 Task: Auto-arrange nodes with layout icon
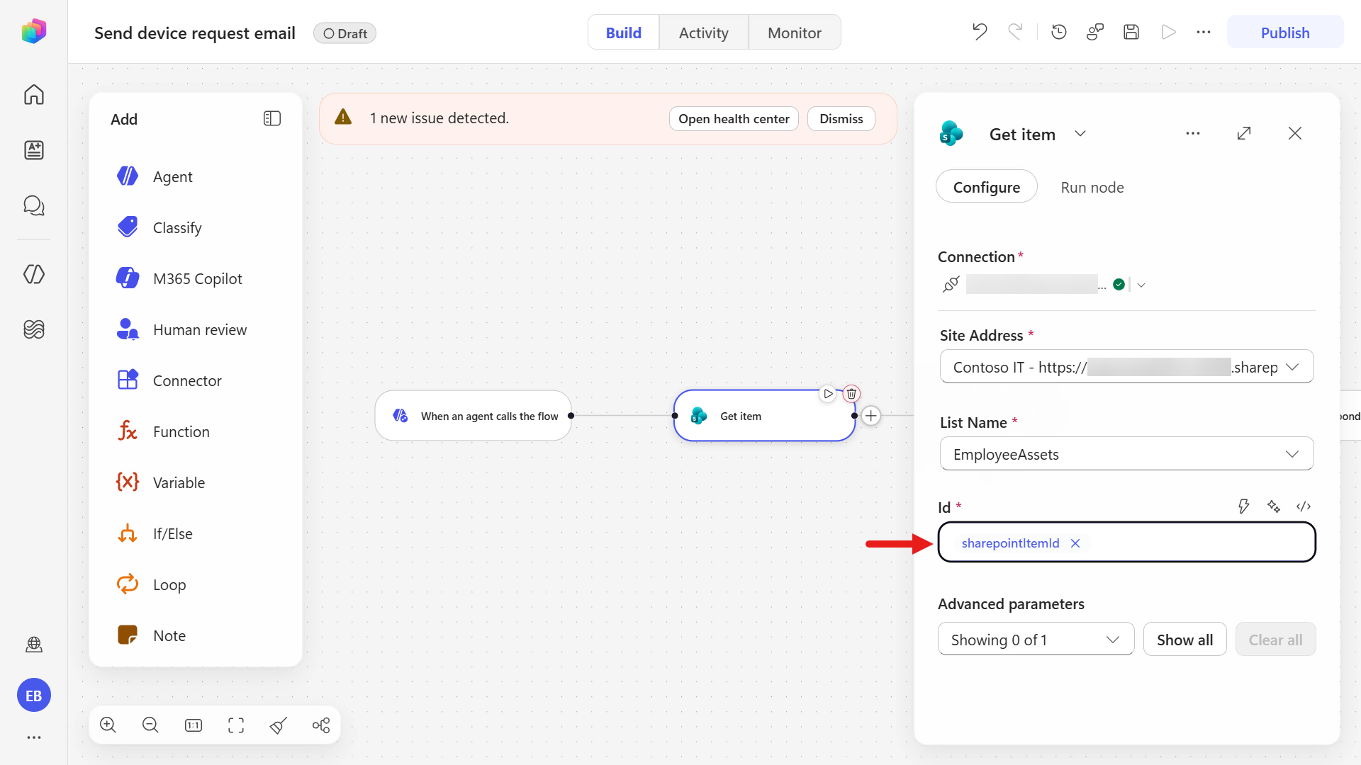321,725
